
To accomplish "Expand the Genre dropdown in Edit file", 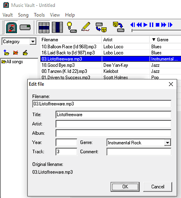I will click(167, 142).
